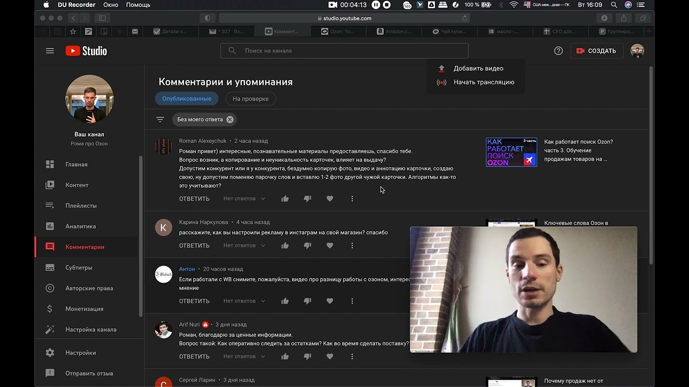This screenshot has width=689, height=387.
Task: Like Карина Наркулова's comment
Action: [x=285, y=246]
